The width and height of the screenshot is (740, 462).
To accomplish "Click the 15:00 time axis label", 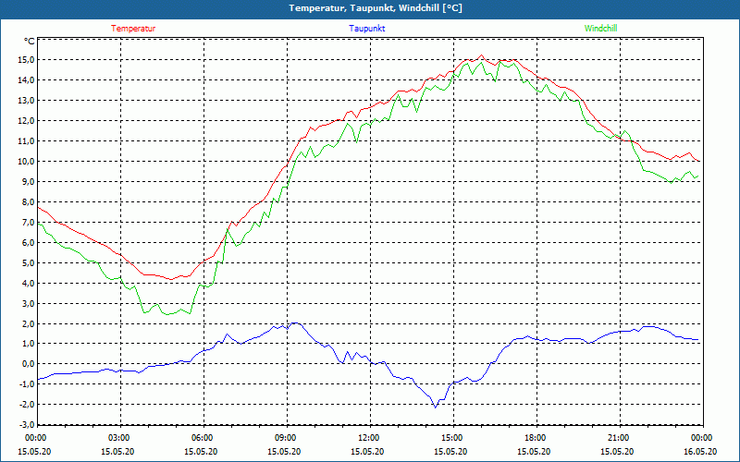I will tap(452, 438).
